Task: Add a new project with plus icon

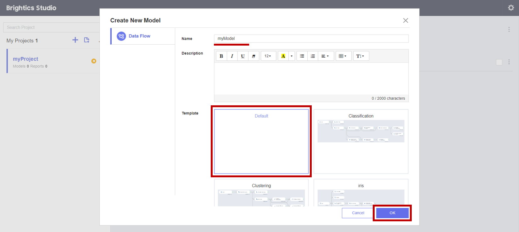Action: pyautogui.click(x=75, y=40)
